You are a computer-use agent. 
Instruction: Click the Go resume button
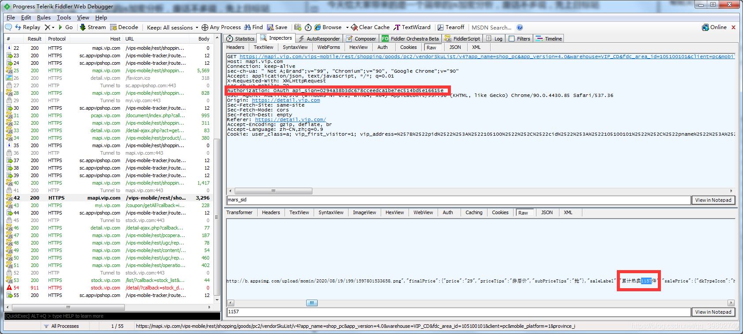(66, 27)
